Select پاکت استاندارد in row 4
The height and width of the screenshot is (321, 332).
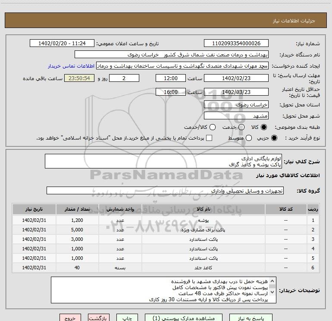click(x=203, y=249)
